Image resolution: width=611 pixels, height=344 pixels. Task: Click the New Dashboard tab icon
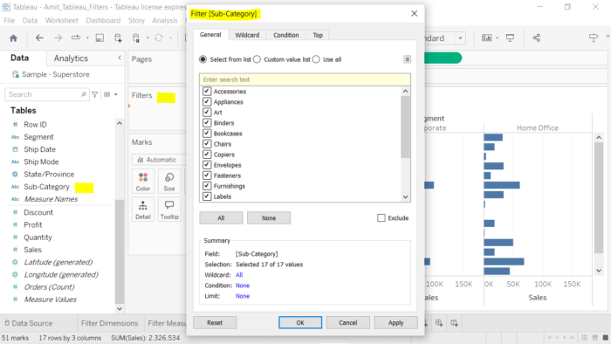point(439,323)
